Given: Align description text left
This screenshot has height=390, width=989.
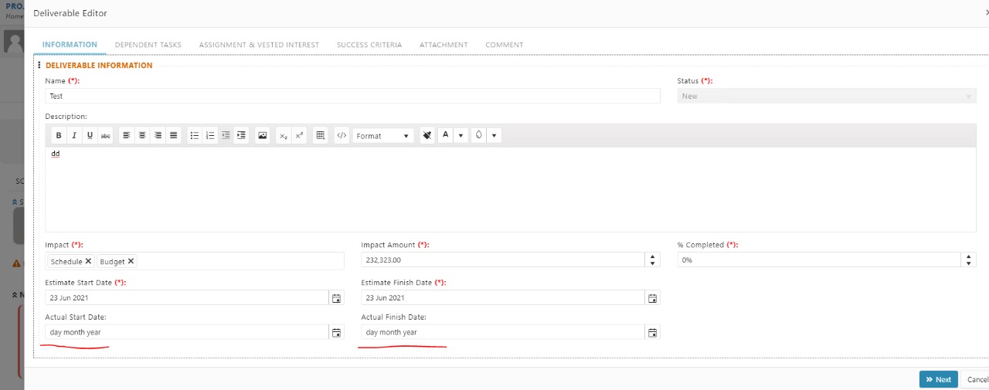Looking at the screenshot, I should tap(127, 135).
